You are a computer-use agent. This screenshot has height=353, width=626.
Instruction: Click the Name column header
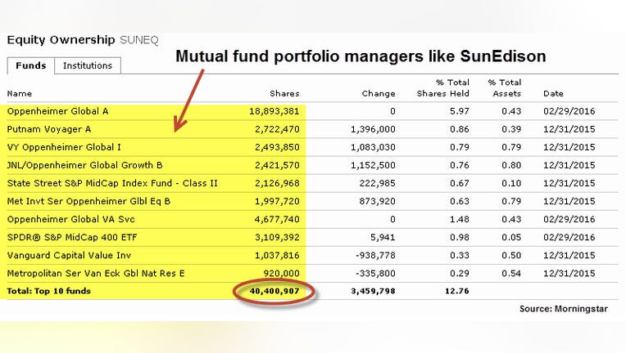[x=20, y=93]
